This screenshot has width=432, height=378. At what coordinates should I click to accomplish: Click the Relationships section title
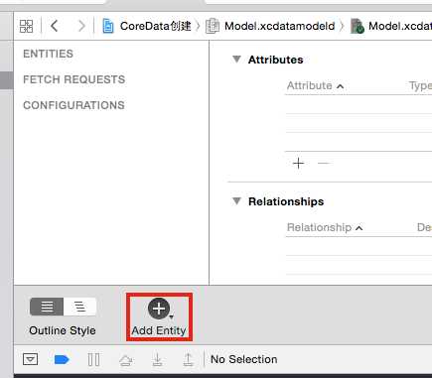(286, 201)
